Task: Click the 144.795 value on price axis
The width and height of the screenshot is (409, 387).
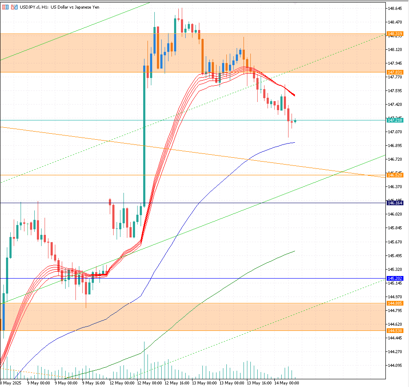Action: [395, 311]
